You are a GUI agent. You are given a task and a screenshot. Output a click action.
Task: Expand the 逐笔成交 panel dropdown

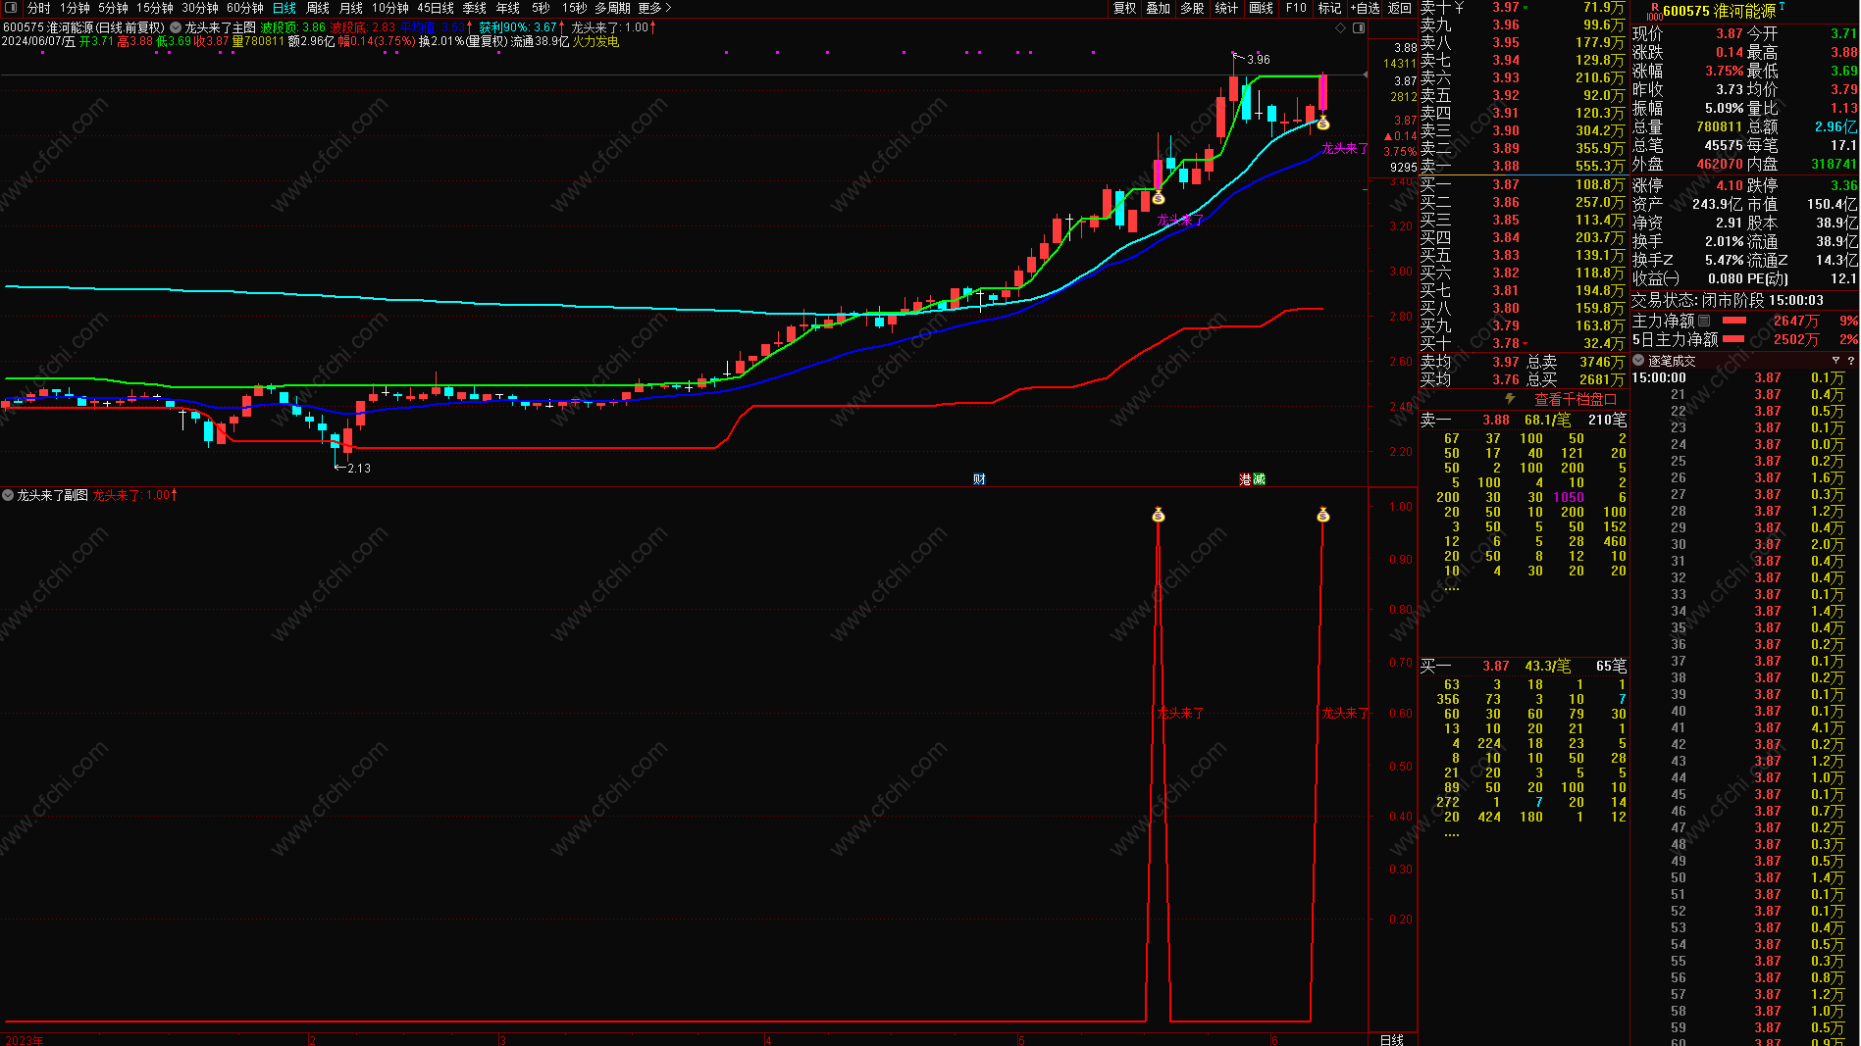click(1638, 361)
